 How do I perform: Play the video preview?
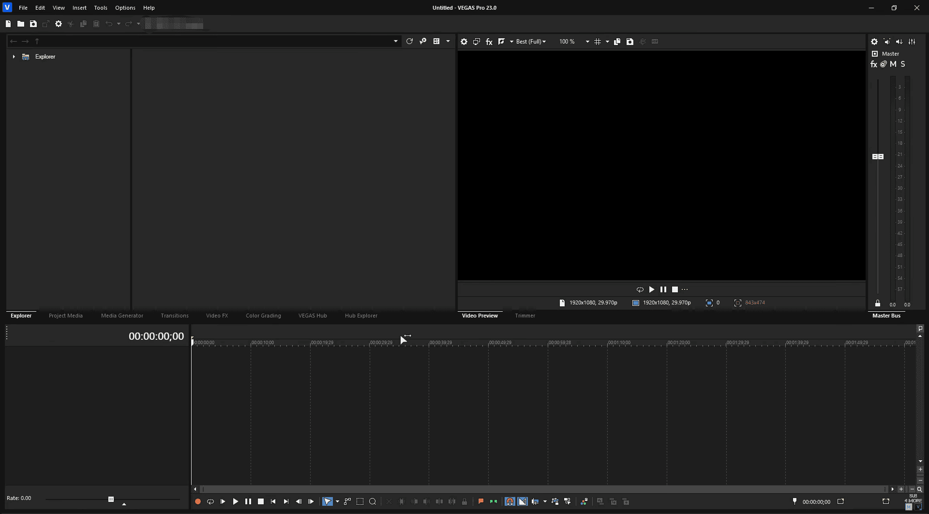(x=652, y=289)
